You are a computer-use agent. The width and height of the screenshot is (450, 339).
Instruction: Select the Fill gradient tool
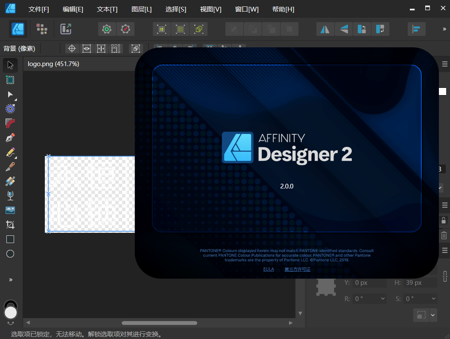pyautogui.click(x=10, y=181)
